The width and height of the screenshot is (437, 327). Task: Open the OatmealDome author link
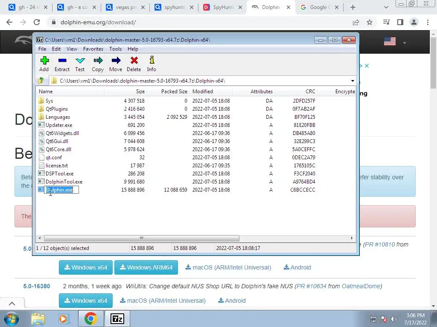click(x=361, y=286)
